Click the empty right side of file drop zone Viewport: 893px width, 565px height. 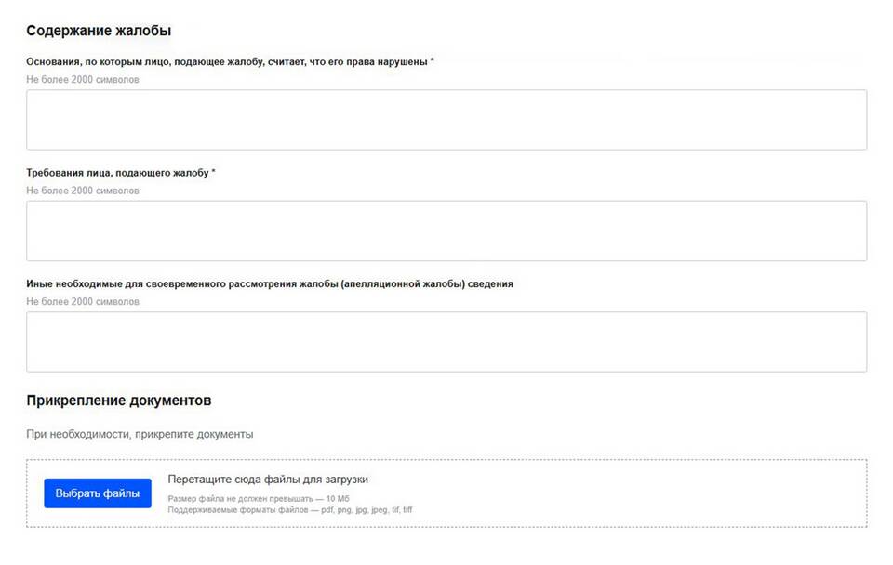tap(651, 493)
